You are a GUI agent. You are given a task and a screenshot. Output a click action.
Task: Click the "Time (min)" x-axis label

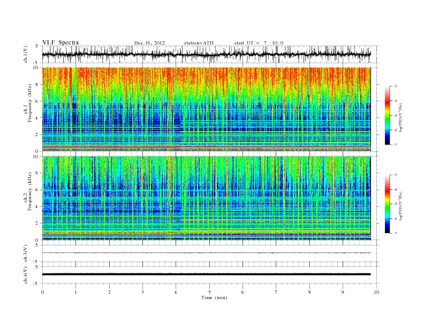214,297
